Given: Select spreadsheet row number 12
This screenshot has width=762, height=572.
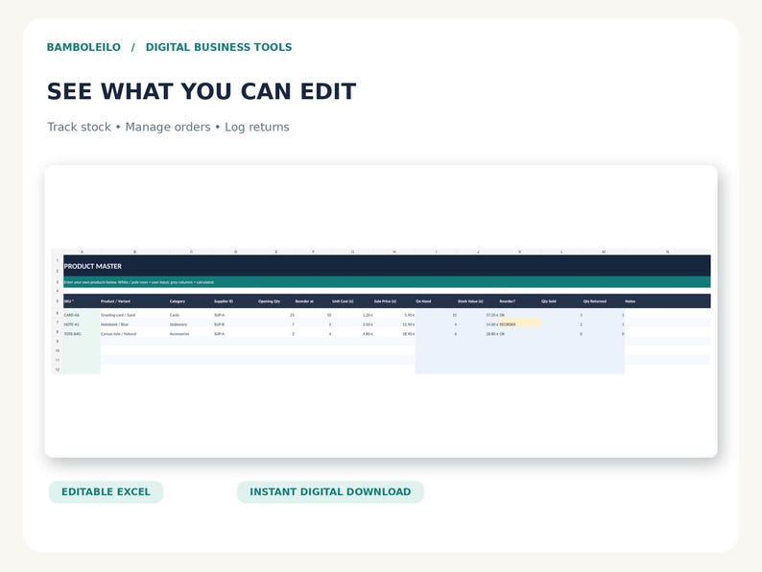Looking at the screenshot, I should [58, 369].
